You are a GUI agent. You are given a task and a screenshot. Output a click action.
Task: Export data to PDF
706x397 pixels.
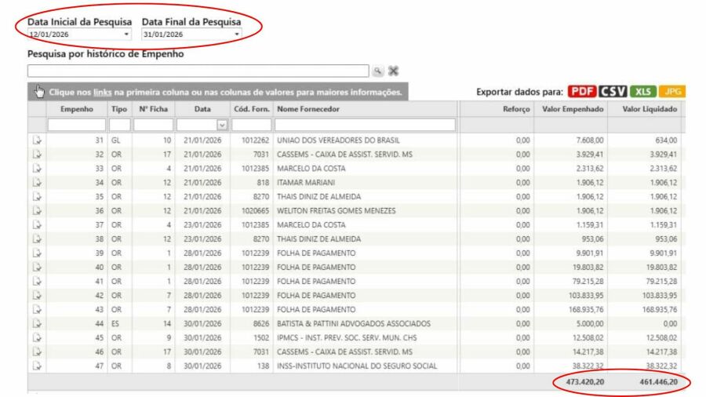(x=582, y=91)
